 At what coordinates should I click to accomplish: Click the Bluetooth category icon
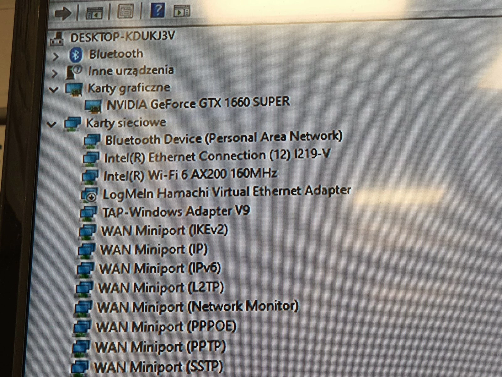click(x=76, y=55)
